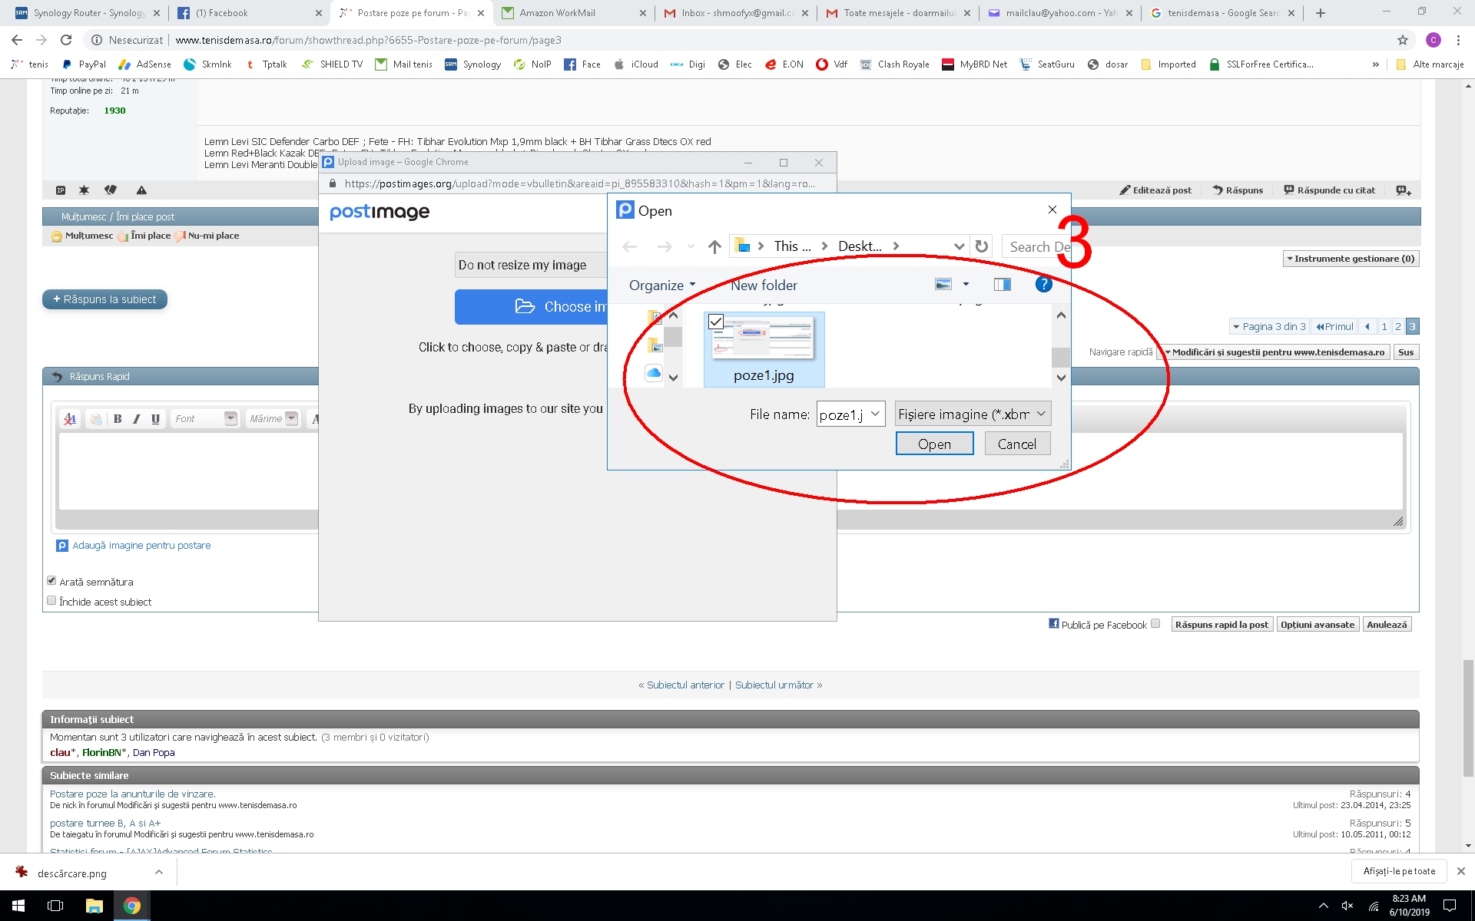Reload the page in Chrome
This screenshot has width=1475, height=921.
click(x=66, y=40)
